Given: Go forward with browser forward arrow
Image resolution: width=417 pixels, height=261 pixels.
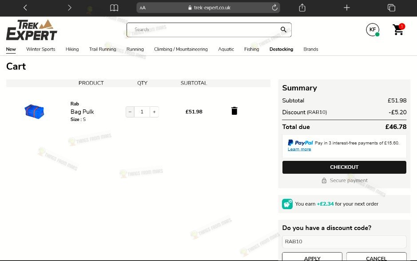Looking at the screenshot, I should point(69,8).
